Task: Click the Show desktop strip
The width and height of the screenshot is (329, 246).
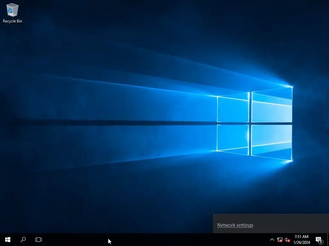Action: [328, 240]
